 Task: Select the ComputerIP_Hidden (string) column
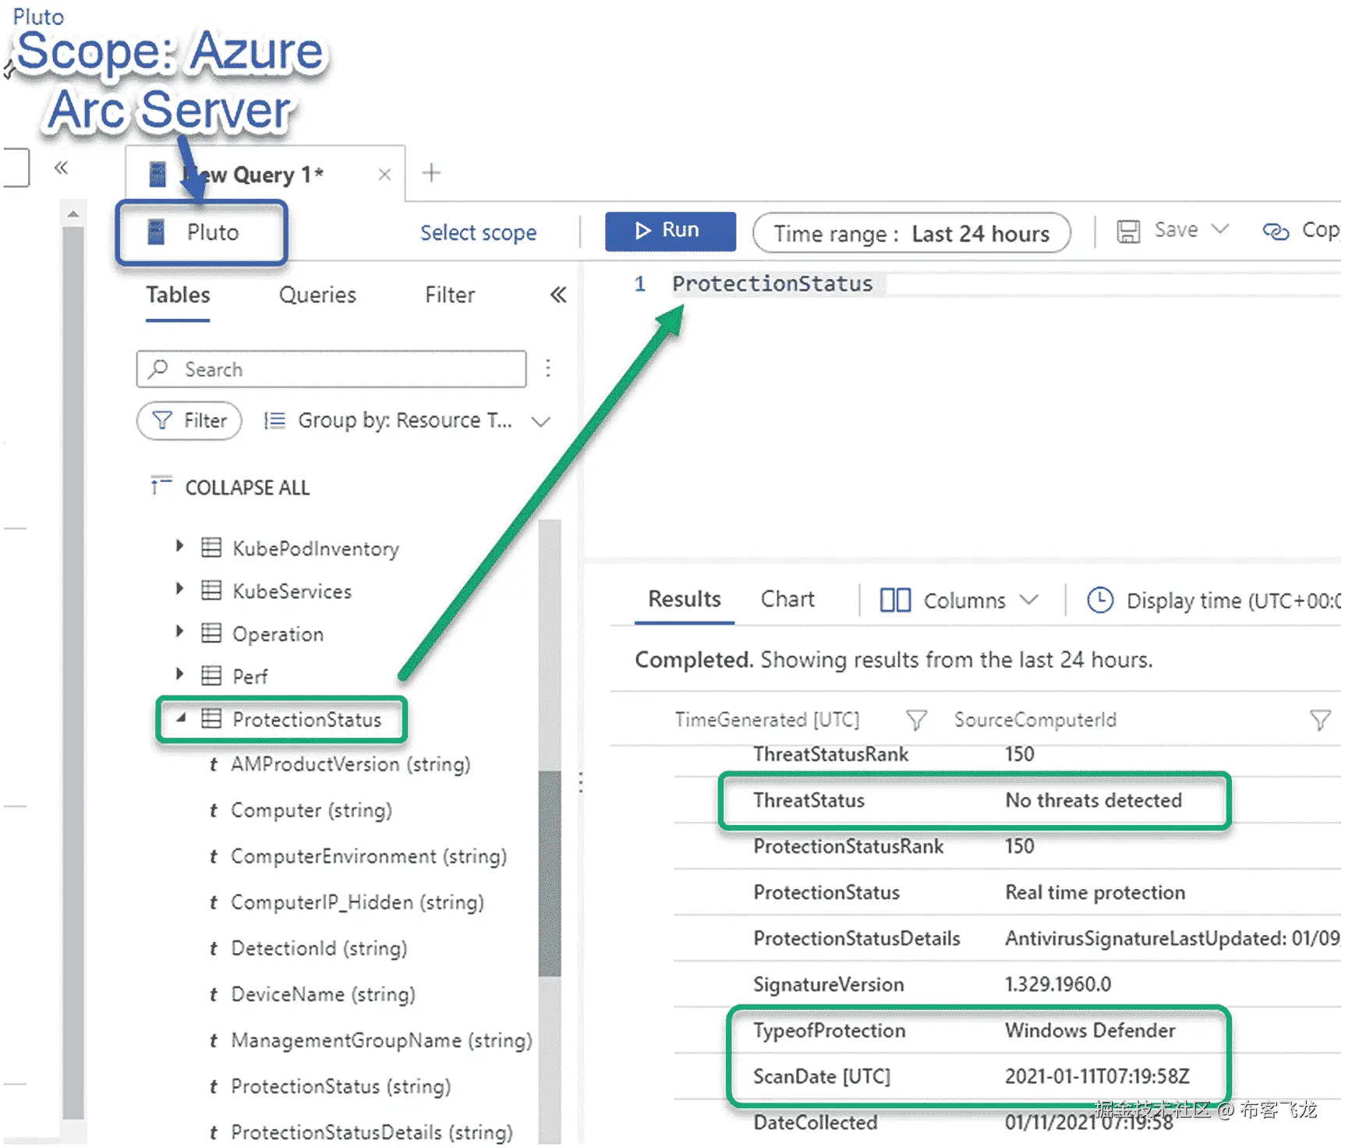point(357,902)
